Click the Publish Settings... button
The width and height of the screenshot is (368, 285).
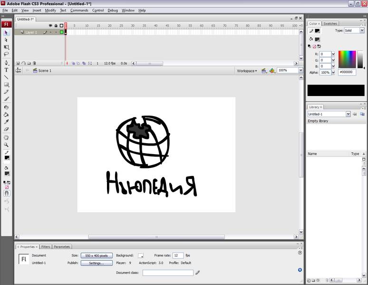(x=97, y=263)
